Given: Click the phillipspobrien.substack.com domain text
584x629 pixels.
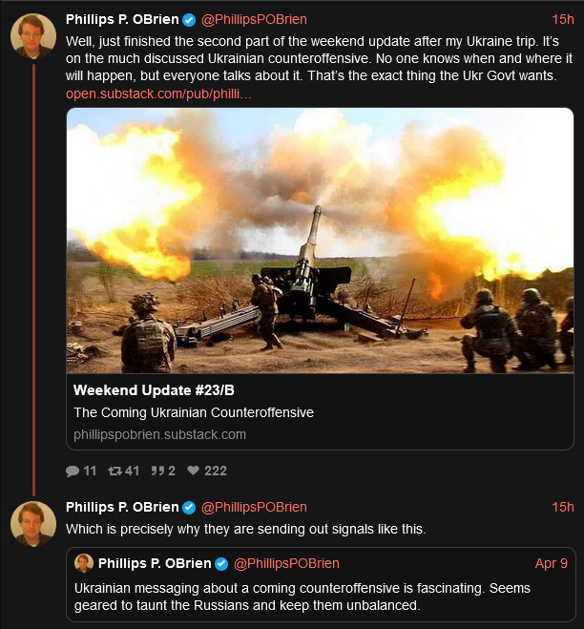Looking at the screenshot, I should (159, 434).
